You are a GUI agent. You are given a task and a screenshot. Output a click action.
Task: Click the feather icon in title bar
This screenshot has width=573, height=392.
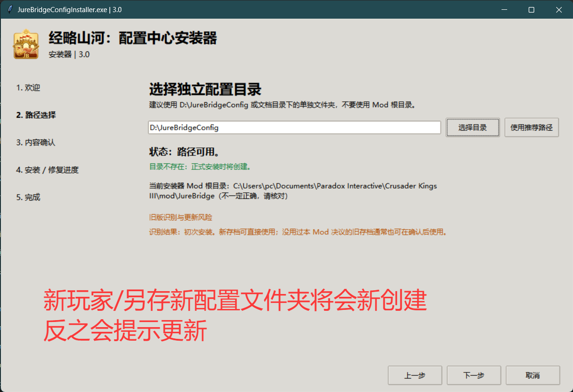click(x=9, y=10)
